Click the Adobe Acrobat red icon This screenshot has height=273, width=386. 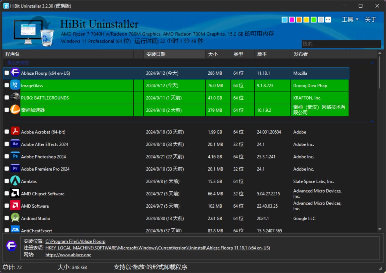[x=15, y=132]
